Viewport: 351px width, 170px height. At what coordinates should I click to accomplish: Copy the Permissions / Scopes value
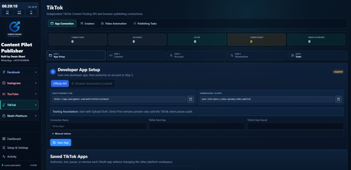(338, 99)
